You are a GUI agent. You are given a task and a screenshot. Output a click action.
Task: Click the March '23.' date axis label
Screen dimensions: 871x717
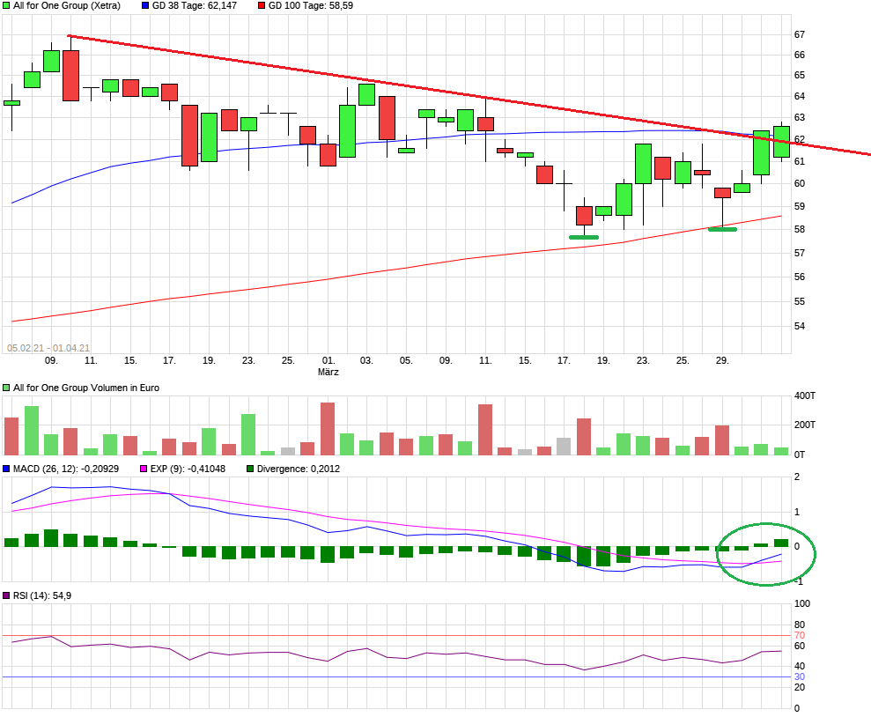tap(643, 360)
